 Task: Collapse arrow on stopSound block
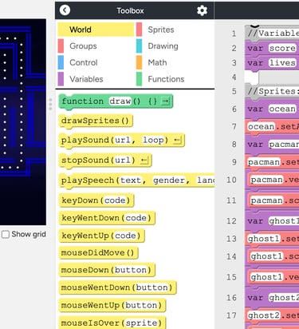pos(144,161)
